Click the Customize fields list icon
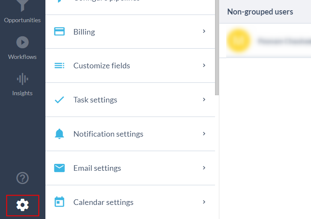The width and height of the screenshot is (311, 219). (x=59, y=66)
